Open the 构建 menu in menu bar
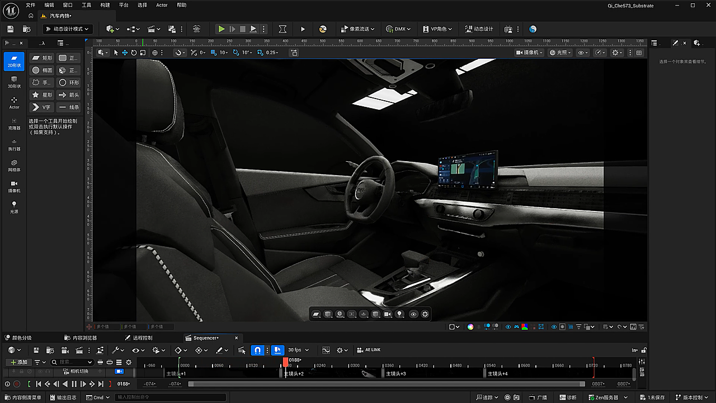Screen dimensions: 716x403 click(x=105, y=5)
